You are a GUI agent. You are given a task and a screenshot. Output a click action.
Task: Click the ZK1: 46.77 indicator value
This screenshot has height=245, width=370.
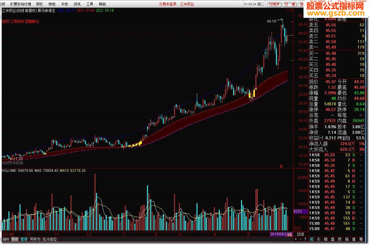67,11
